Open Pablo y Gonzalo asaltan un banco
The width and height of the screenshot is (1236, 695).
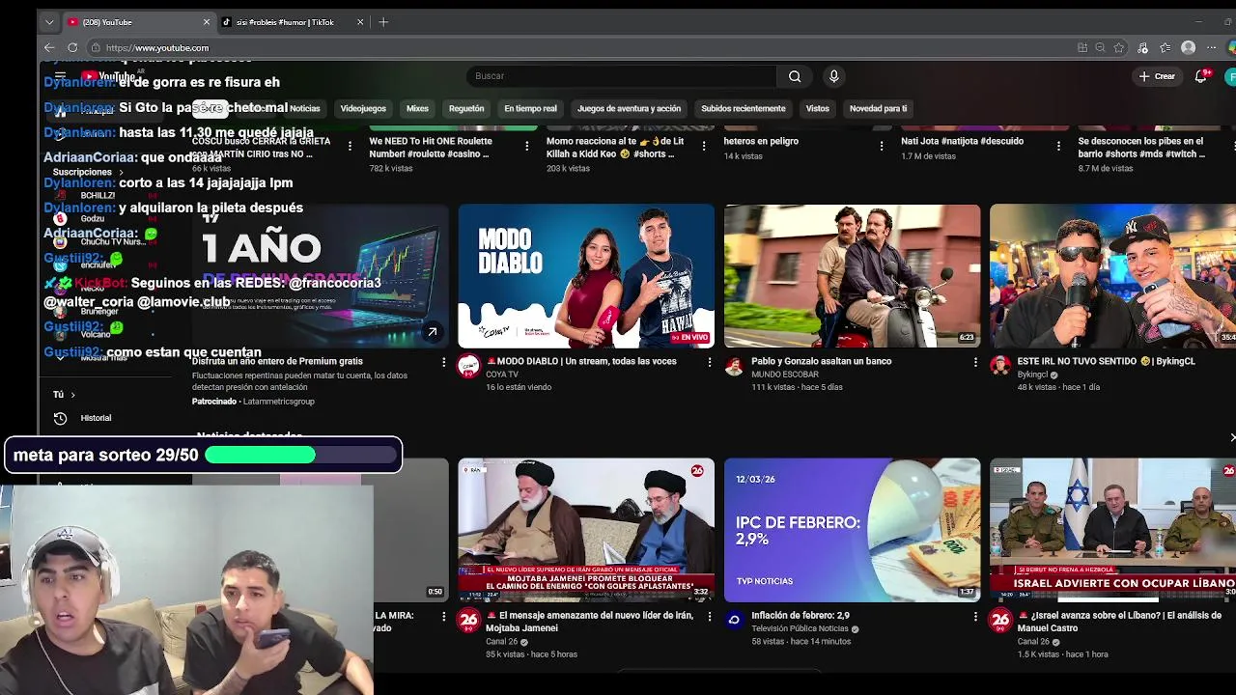click(x=821, y=361)
